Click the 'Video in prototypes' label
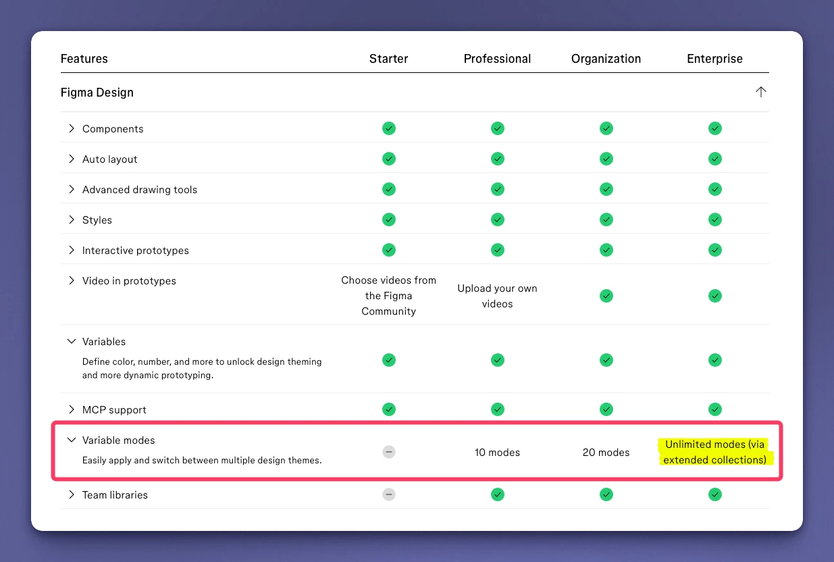Image resolution: width=834 pixels, height=562 pixels. tap(129, 281)
